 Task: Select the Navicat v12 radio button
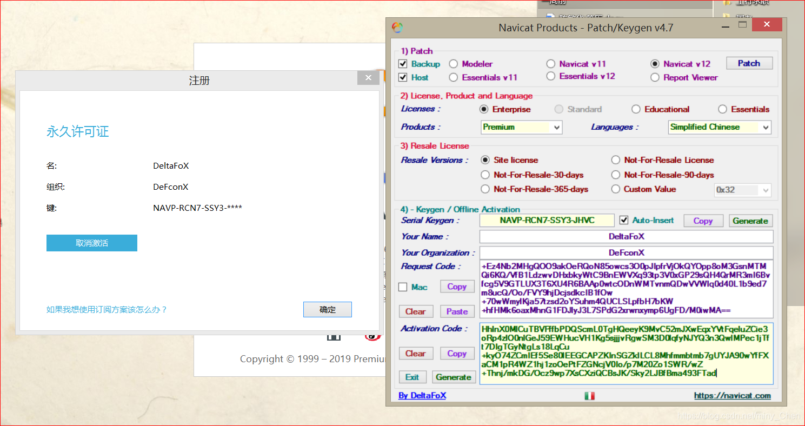[x=655, y=64]
